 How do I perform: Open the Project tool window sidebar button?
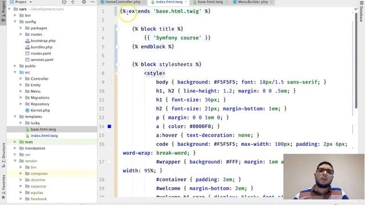tap(3, 11)
